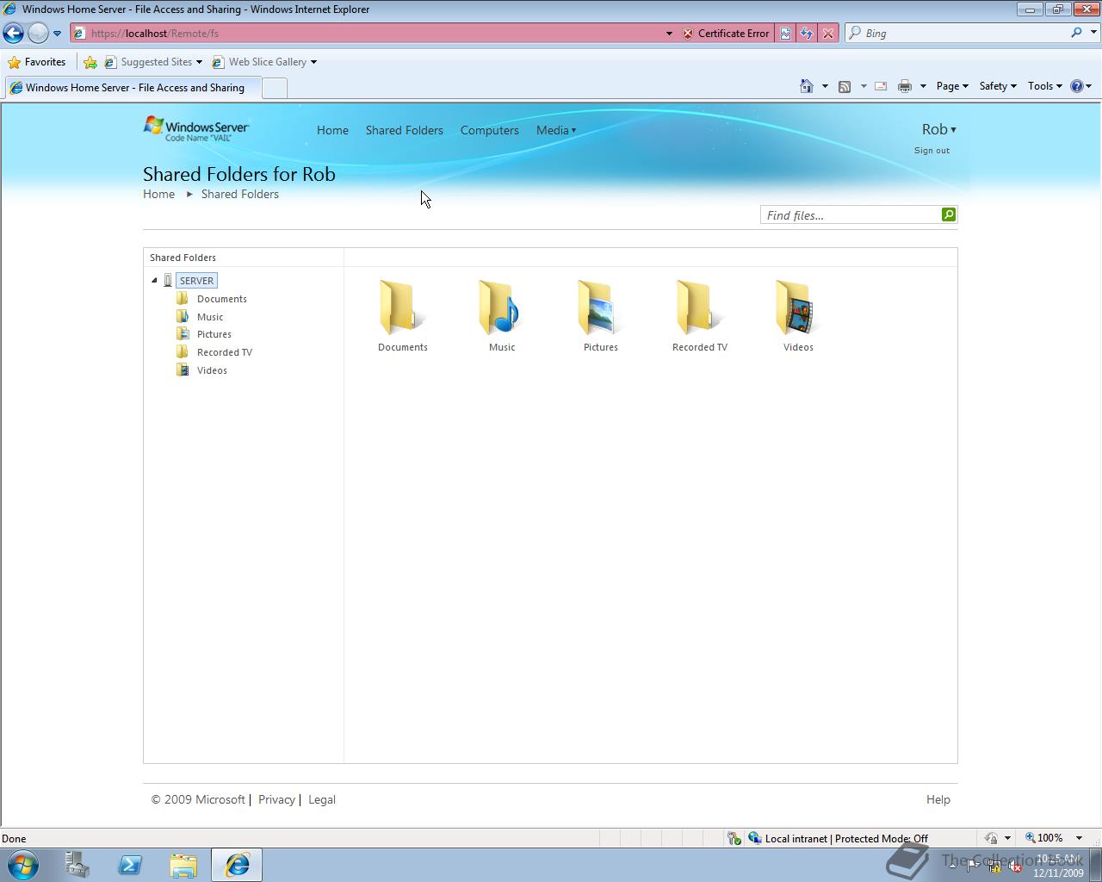The height and width of the screenshot is (882, 1102).
Task: Click the Favorites star button
Action: pos(36,62)
